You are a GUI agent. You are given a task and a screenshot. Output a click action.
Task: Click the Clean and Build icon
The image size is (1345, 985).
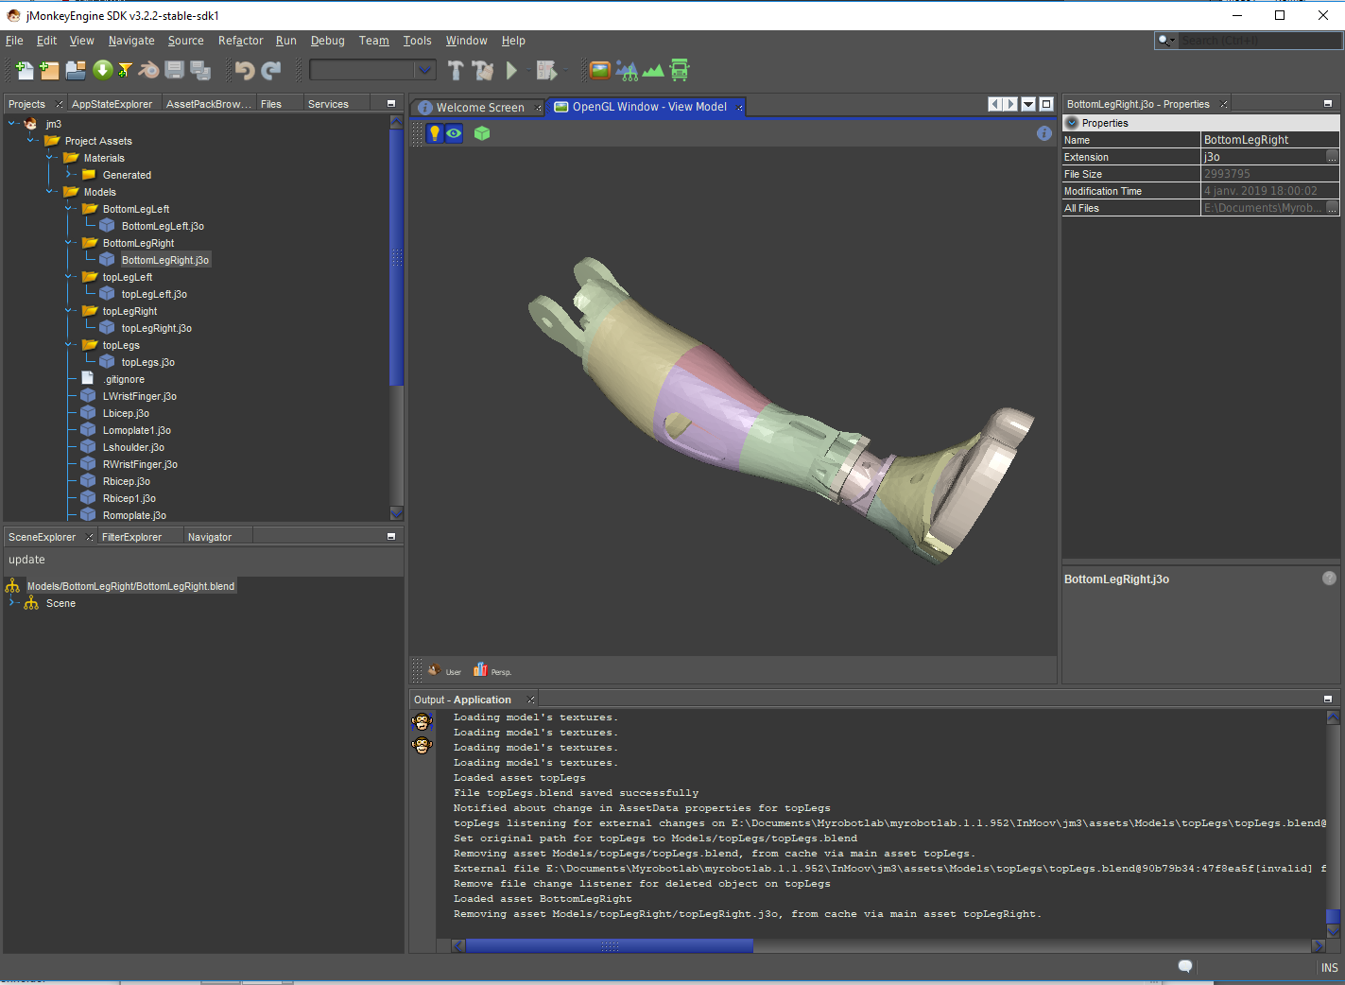click(x=482, y=70)
